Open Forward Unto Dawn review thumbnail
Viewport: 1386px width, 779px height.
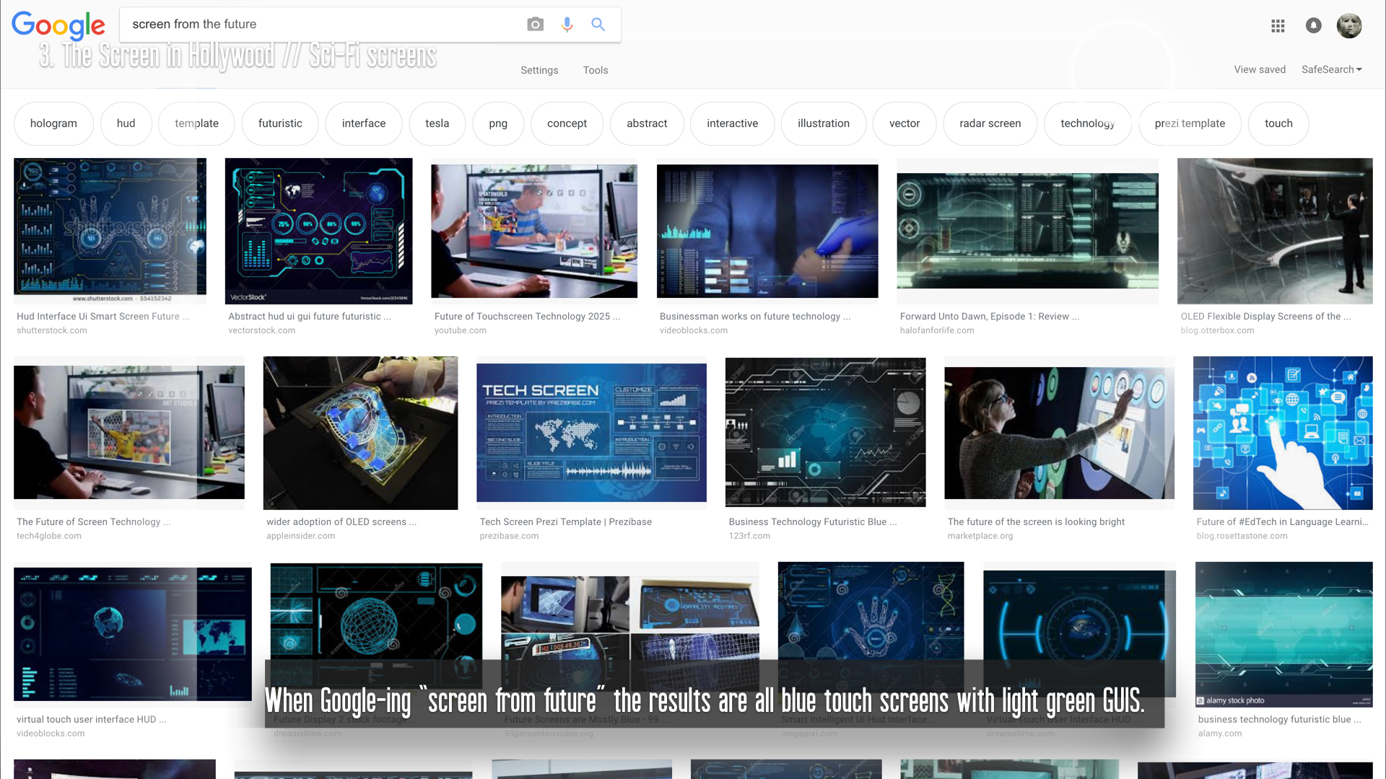click(1027, 231)
